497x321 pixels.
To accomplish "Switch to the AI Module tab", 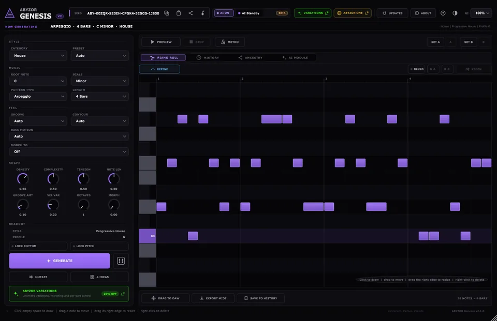I will (x=295, y=57).
